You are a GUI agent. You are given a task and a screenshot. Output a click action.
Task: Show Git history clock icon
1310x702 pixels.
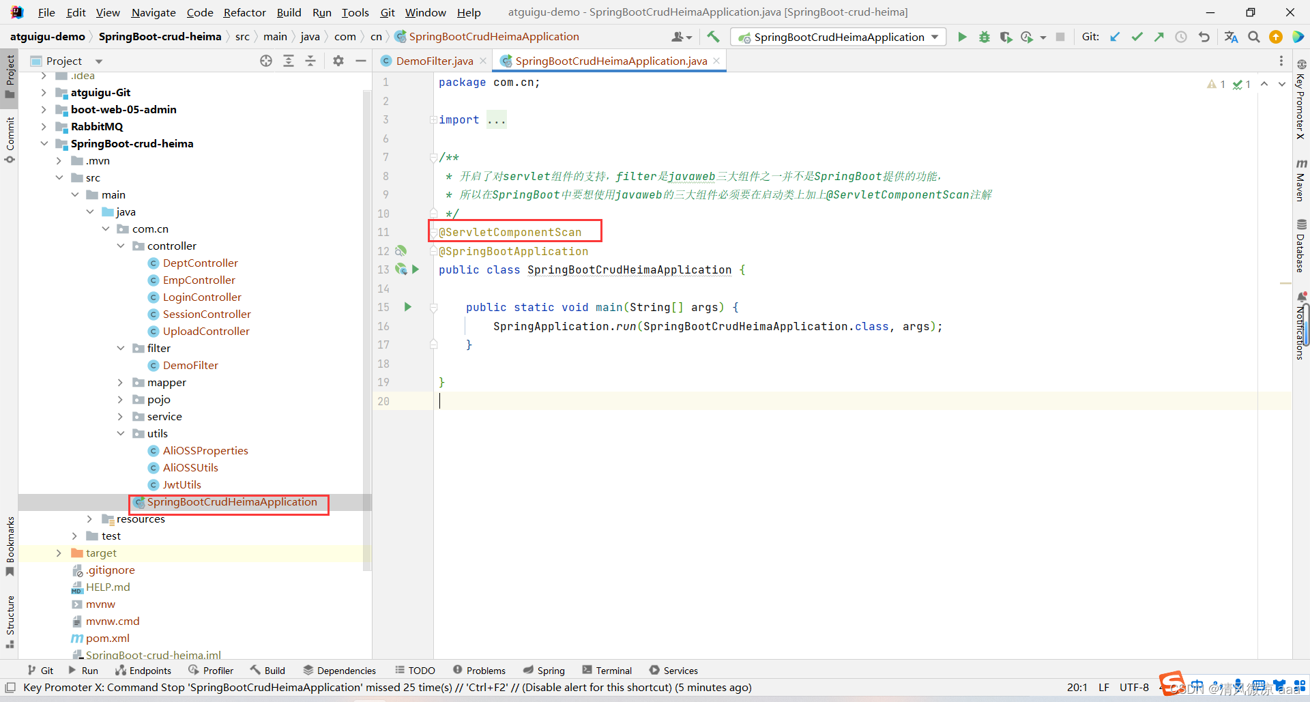tap(1181, 37)
